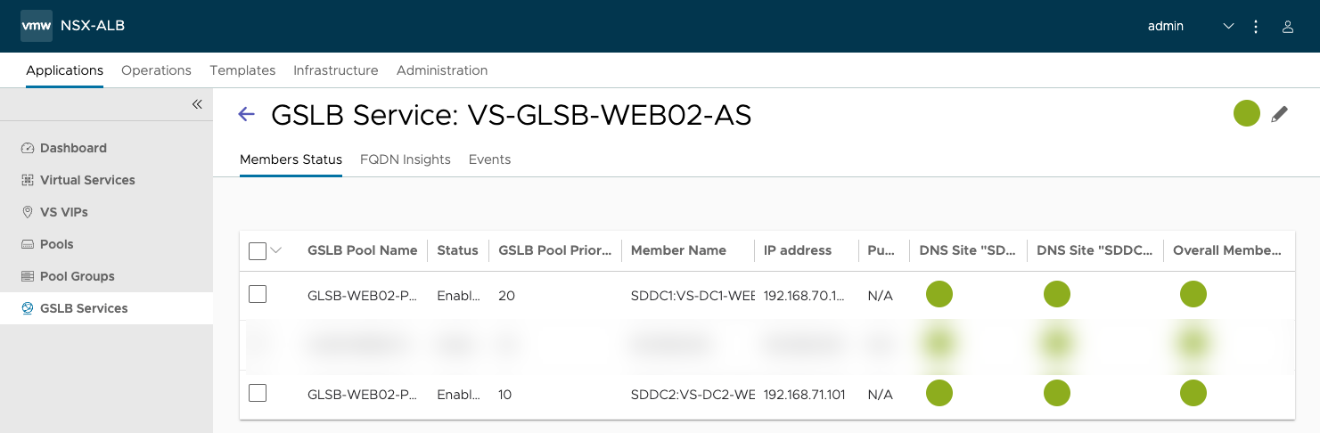The image size is (1320, 433).
Task: Click first DNS Site status circle for SDDC1 row
Action: [939, 294]
